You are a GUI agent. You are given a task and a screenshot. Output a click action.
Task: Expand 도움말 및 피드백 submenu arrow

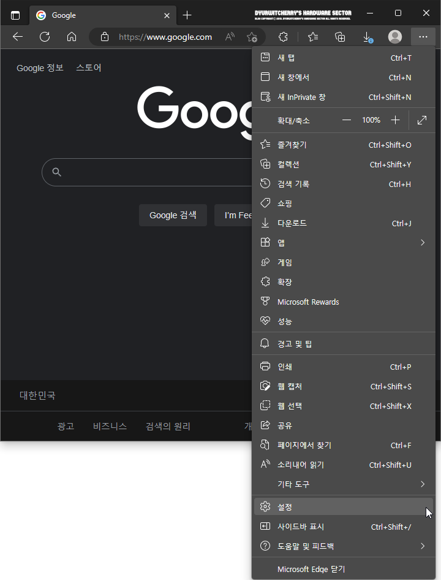[x=423, y=546]
